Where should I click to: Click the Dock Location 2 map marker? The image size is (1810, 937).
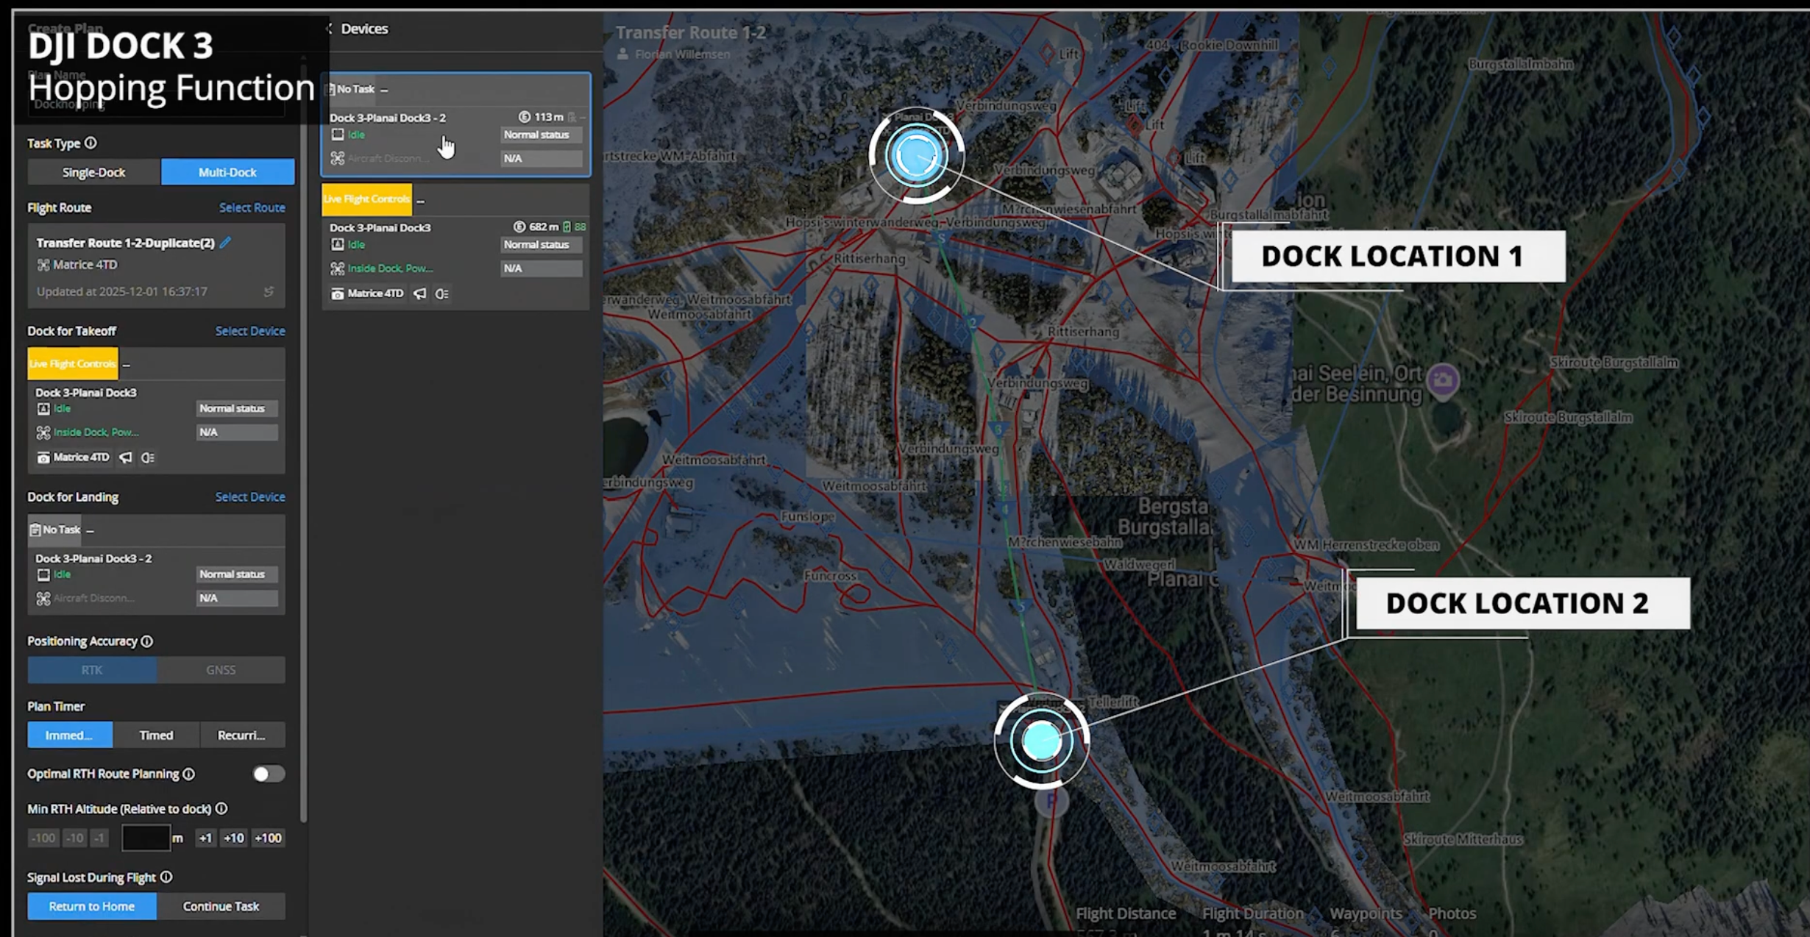click(1041, 741)
